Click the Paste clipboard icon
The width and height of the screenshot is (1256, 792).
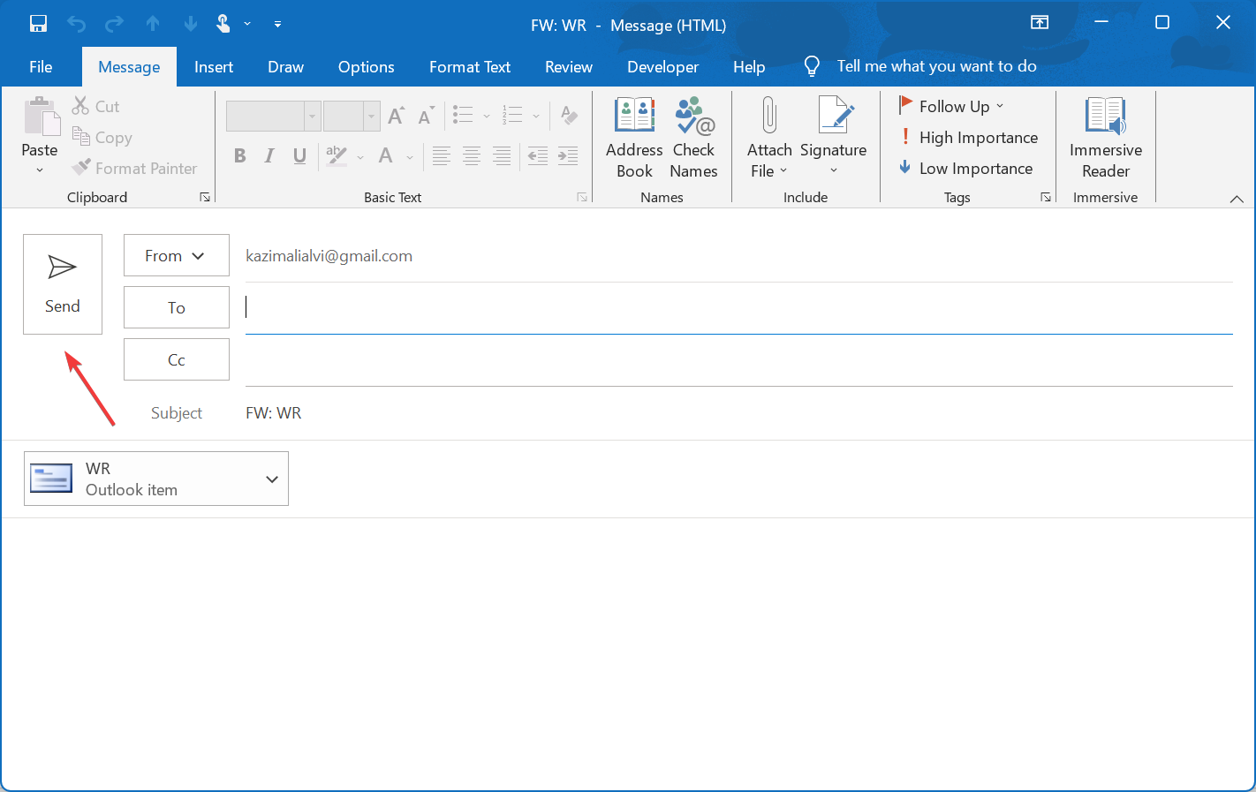point(40,117)
